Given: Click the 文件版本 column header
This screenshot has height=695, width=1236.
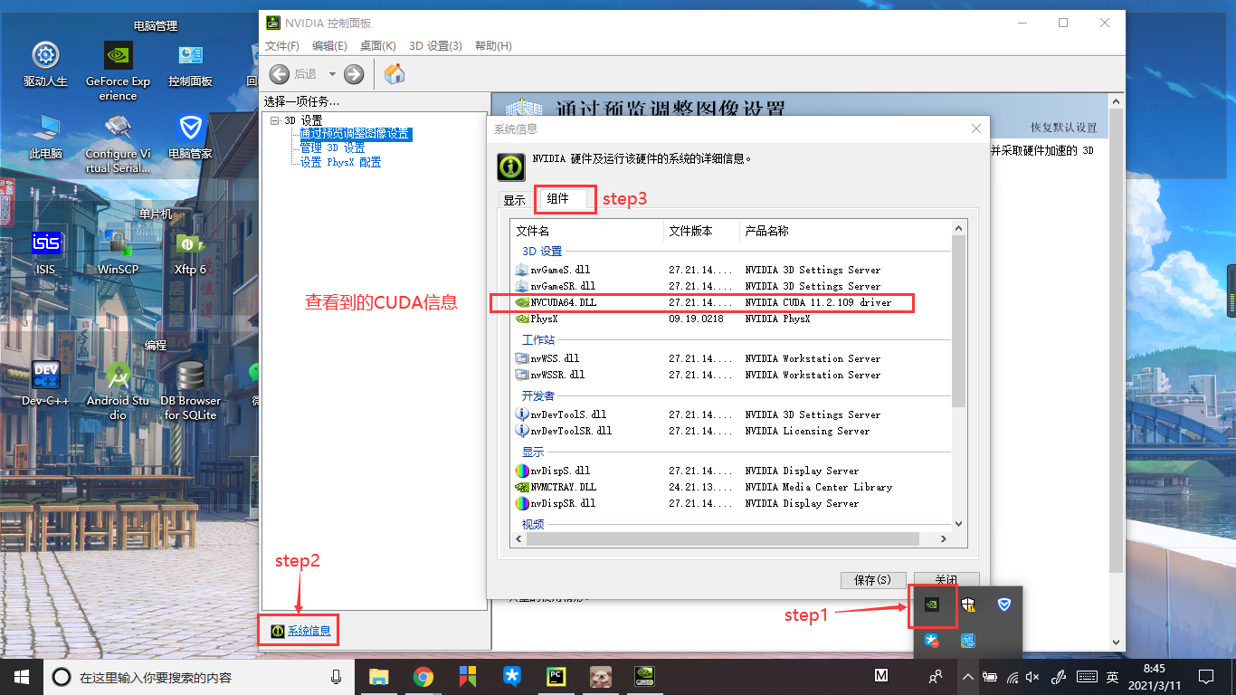Looking at the screenshot, I should [x=701, y=231].
